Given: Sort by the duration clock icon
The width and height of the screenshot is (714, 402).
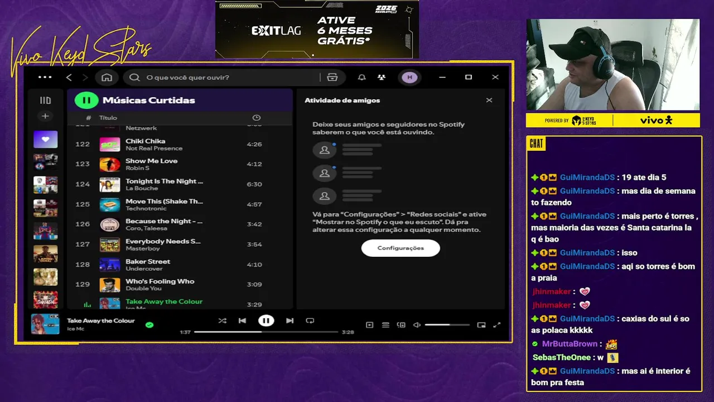Looking at the screenshot, I should click(257, 118).
